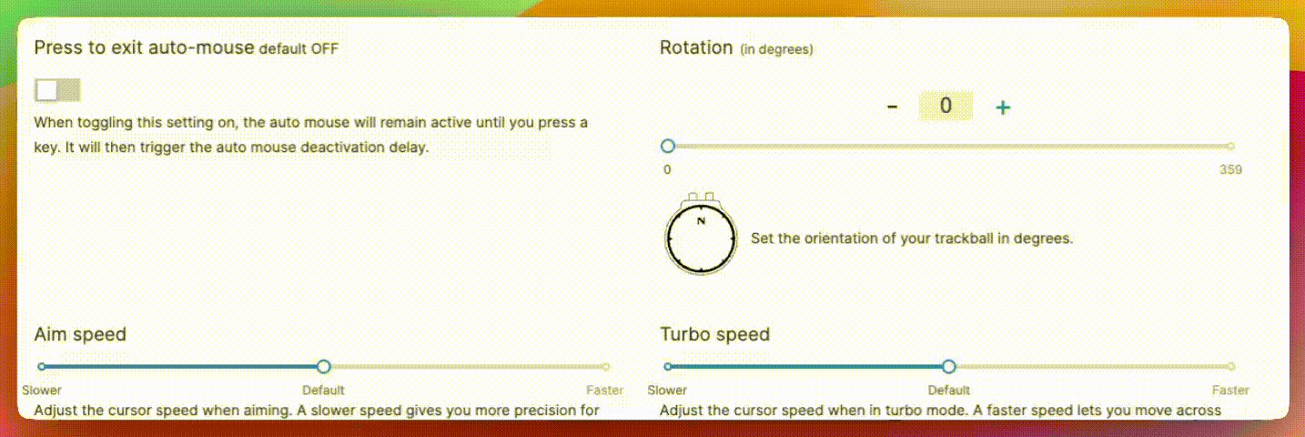The height and width of the screenshot is (437, 1305).
Task: Click the Slower label under Turbo speed
Action: pos(667,391)
